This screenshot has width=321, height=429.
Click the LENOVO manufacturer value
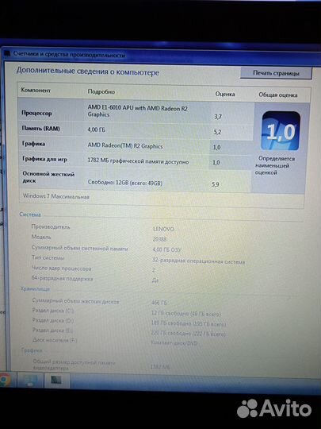(x=163, y=229)
